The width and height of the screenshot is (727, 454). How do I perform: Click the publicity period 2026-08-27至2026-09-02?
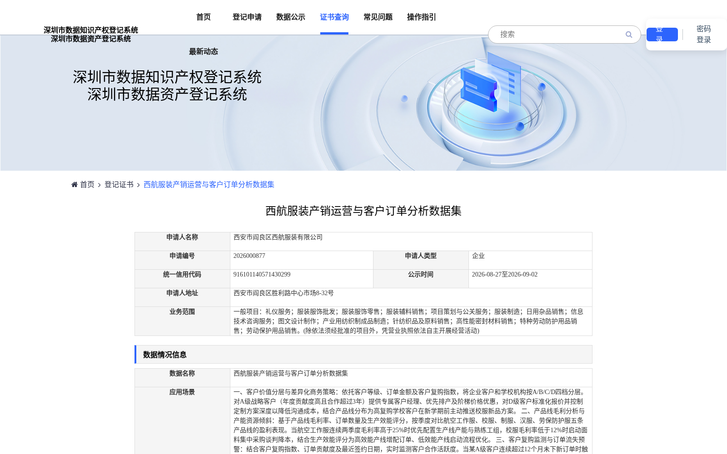[x=505, y=275]
